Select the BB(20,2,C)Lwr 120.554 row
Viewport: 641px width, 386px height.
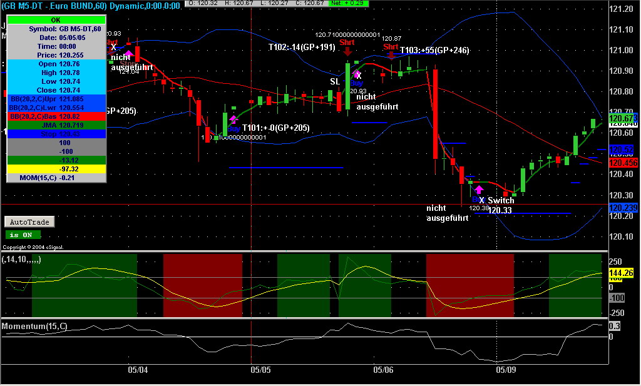pos(56,108)
